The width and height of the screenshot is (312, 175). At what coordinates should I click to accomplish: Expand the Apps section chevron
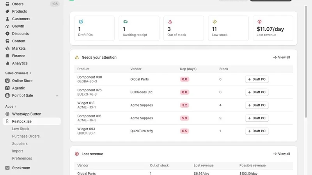pos(16,107)
